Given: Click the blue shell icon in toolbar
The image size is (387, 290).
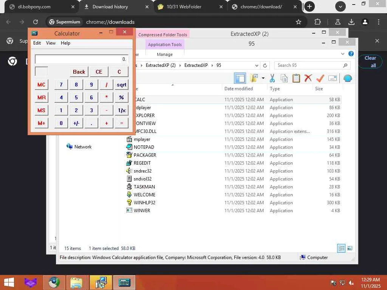Looking at the screenshot, I should coord(348,79).
